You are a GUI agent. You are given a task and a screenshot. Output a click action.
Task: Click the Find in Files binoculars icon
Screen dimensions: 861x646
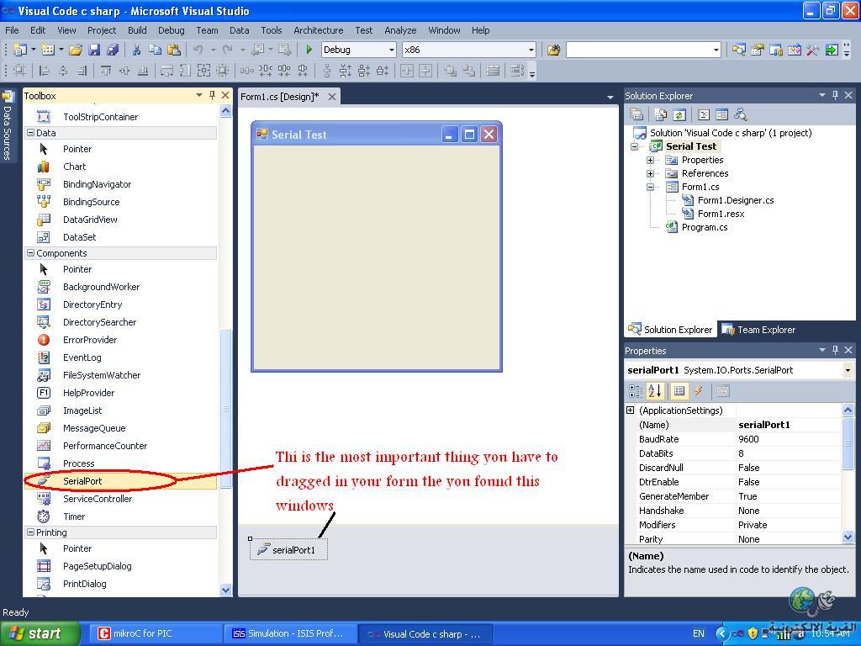pyautogui.click(x=553, y=50)
